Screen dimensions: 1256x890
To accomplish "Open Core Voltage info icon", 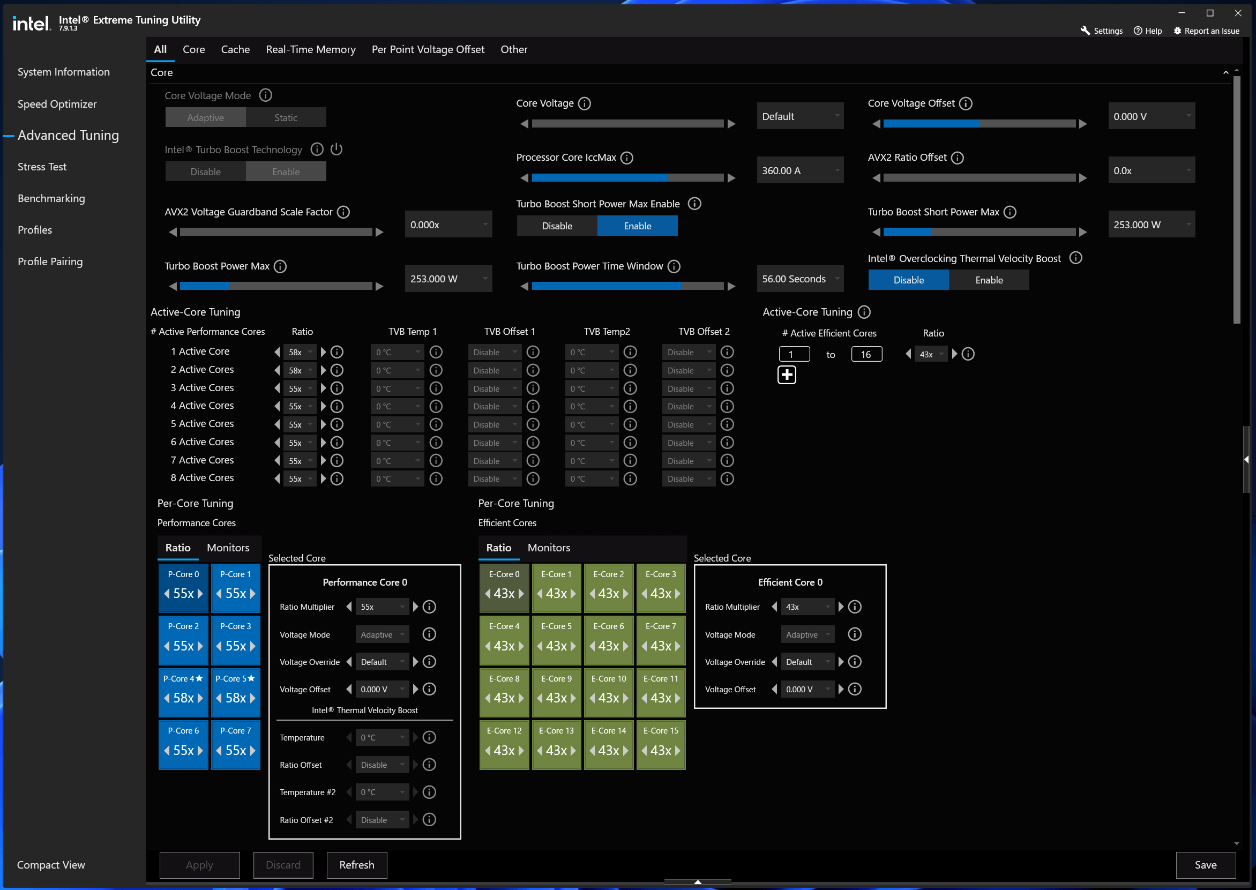I will 585,103.
